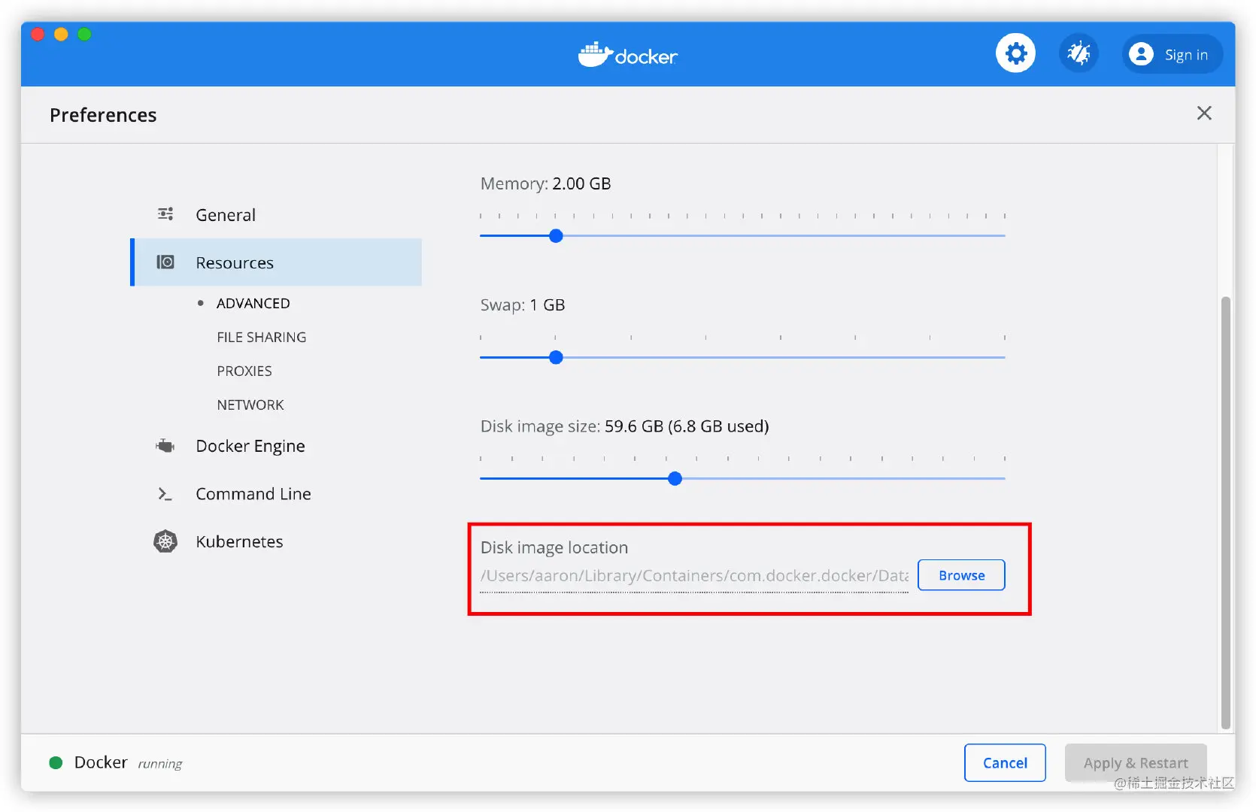The height and width of the screenshot is (812, 1256).
Task: Click the Command Line prompt icon
Action: [165, 494]
